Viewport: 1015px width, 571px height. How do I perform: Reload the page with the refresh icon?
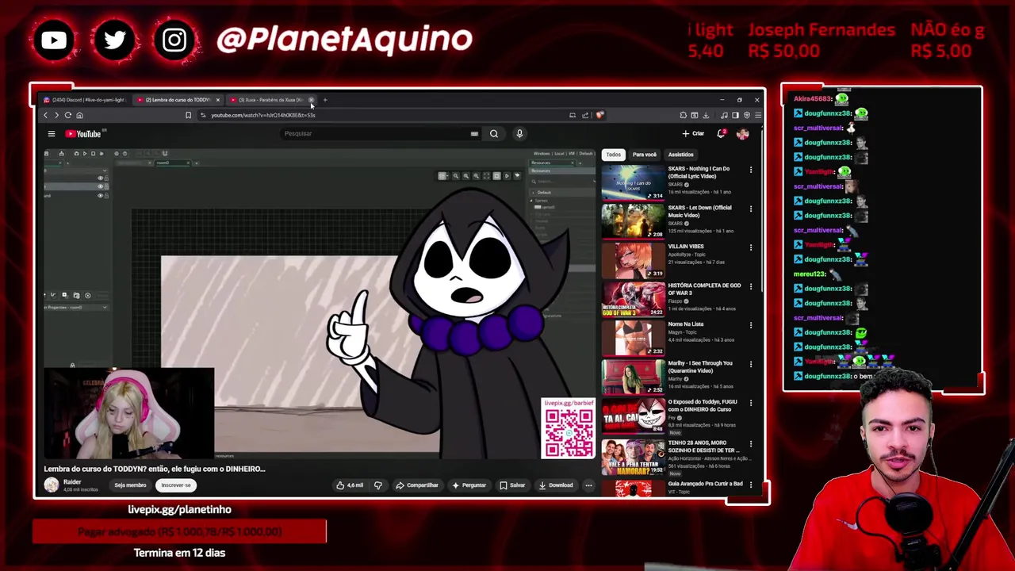(67, 116)
